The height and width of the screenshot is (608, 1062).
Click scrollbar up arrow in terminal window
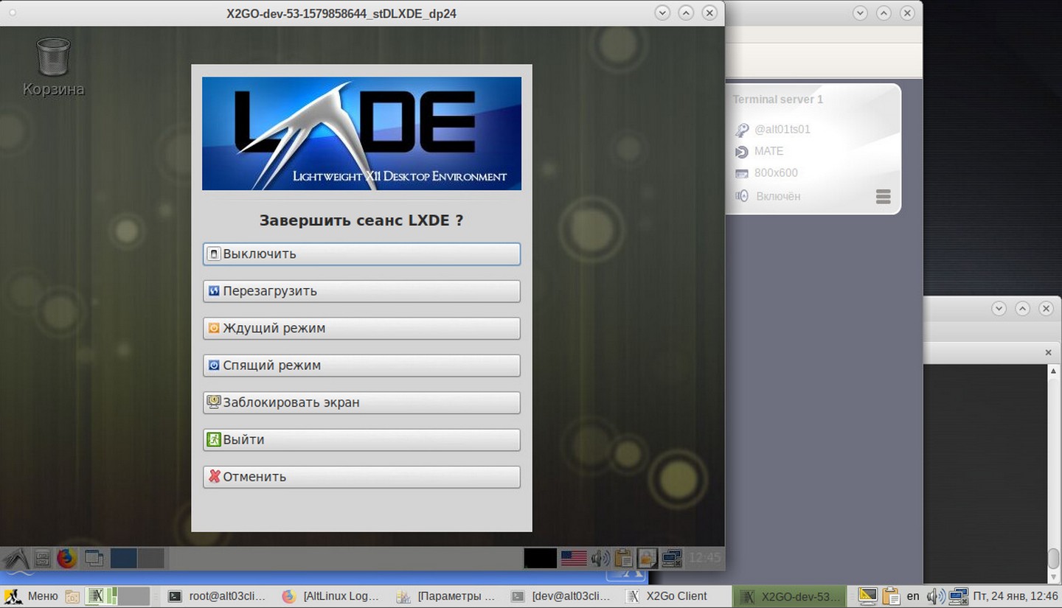[1054, 371]
